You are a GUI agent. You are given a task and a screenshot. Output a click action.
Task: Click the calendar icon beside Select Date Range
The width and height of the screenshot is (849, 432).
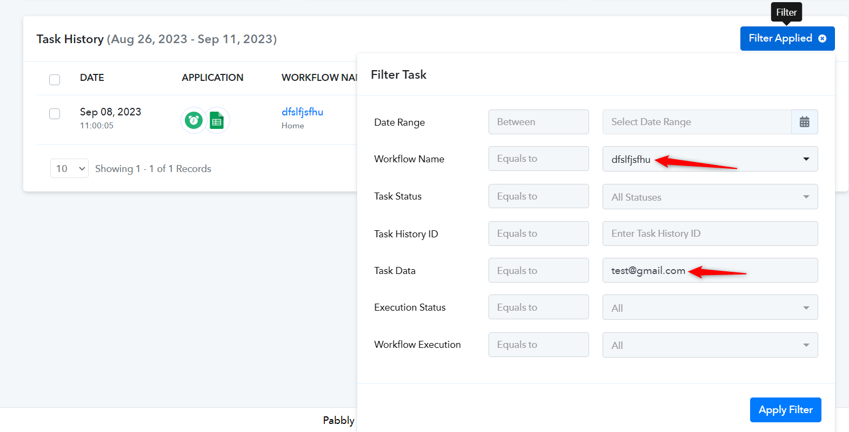click(x=804, y=122)
